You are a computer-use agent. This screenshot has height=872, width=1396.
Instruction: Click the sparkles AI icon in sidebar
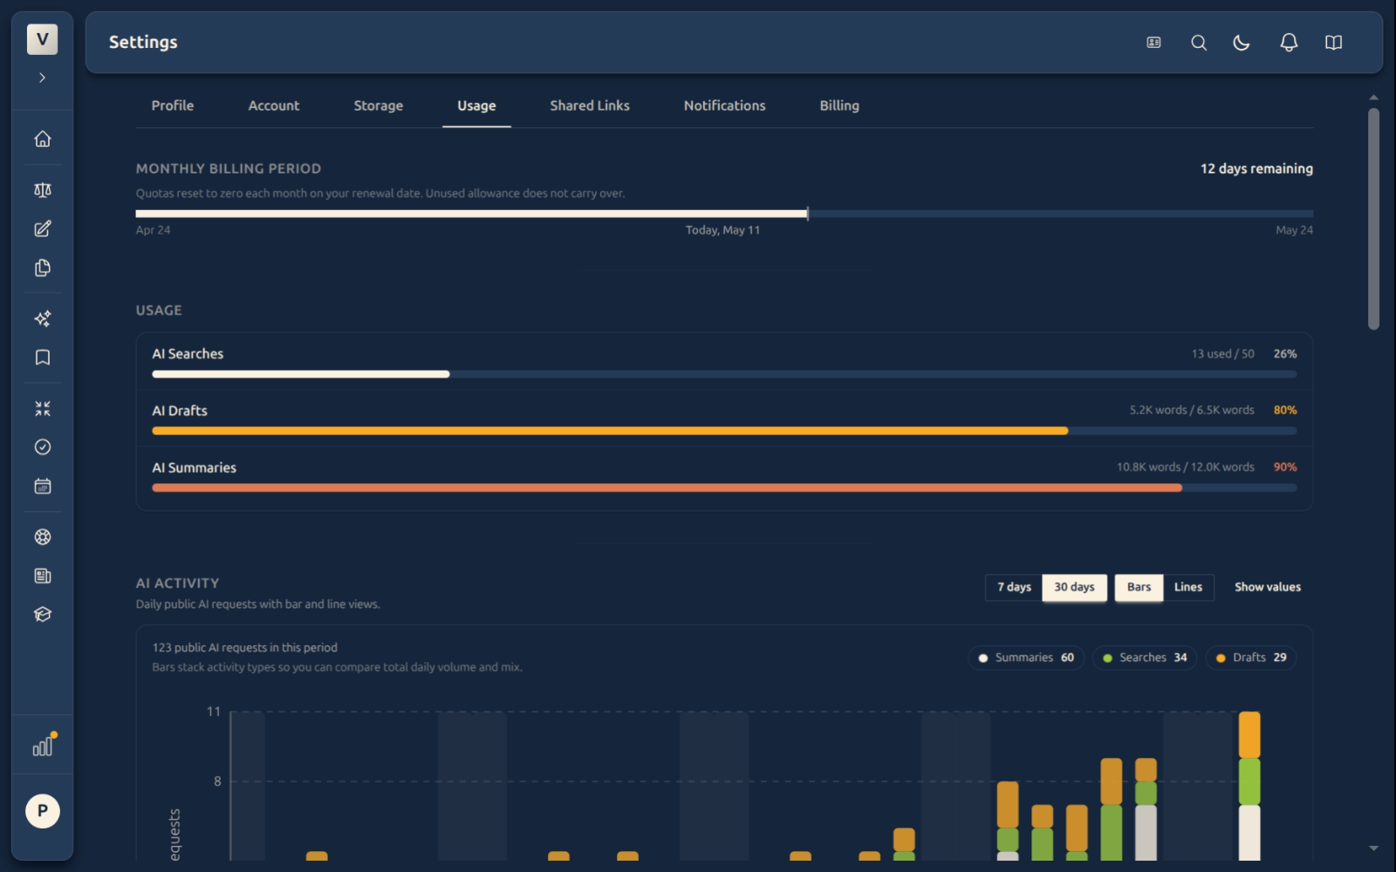42,319
